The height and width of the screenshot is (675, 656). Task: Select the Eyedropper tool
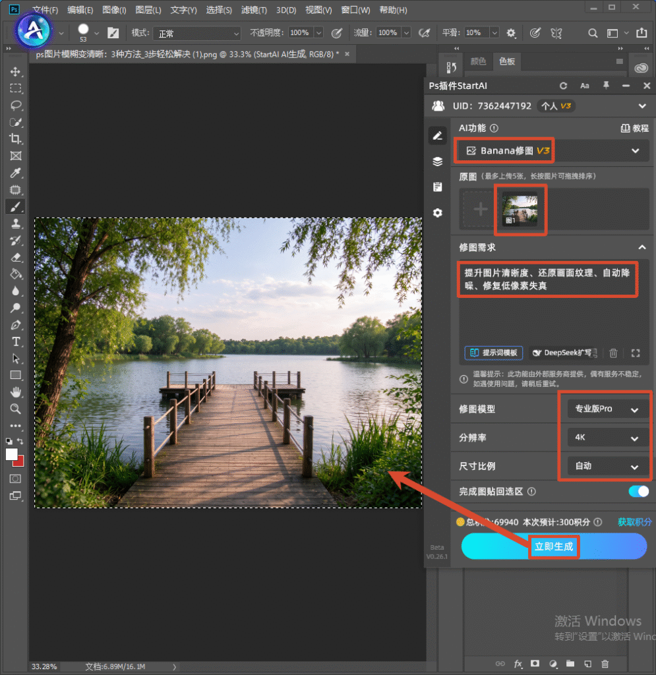16,173
